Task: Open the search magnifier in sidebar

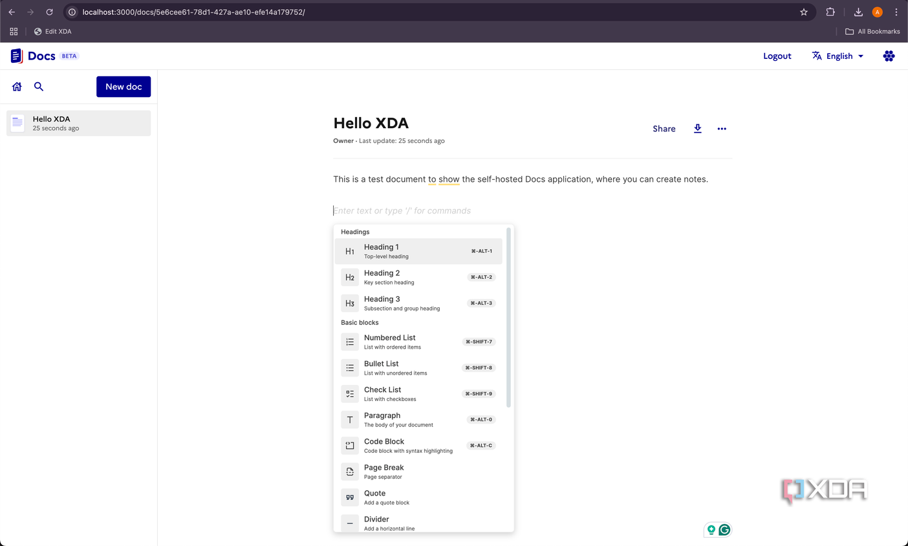Action: [39, 87]
